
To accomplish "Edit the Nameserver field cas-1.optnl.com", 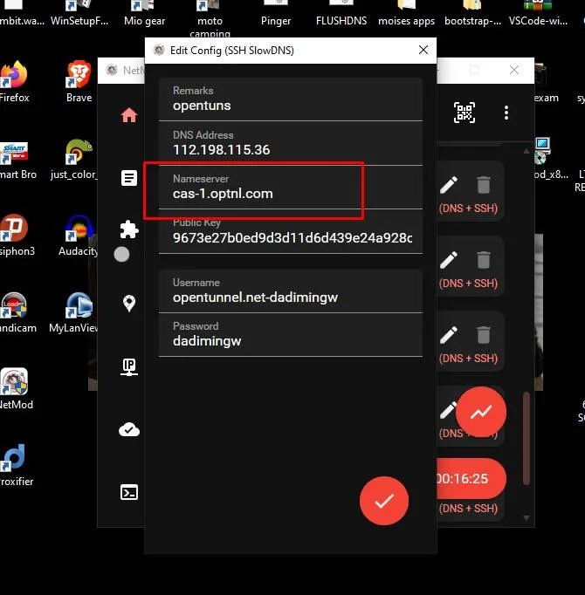I will click(291, 188).
